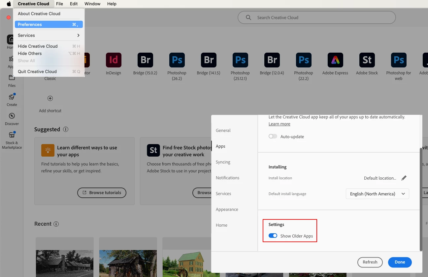Image resolution: width=428 pixels, height=277 pixels.
Task: Launch Photoshop (25.12.1) icon
Action: (x=240, y=60)
